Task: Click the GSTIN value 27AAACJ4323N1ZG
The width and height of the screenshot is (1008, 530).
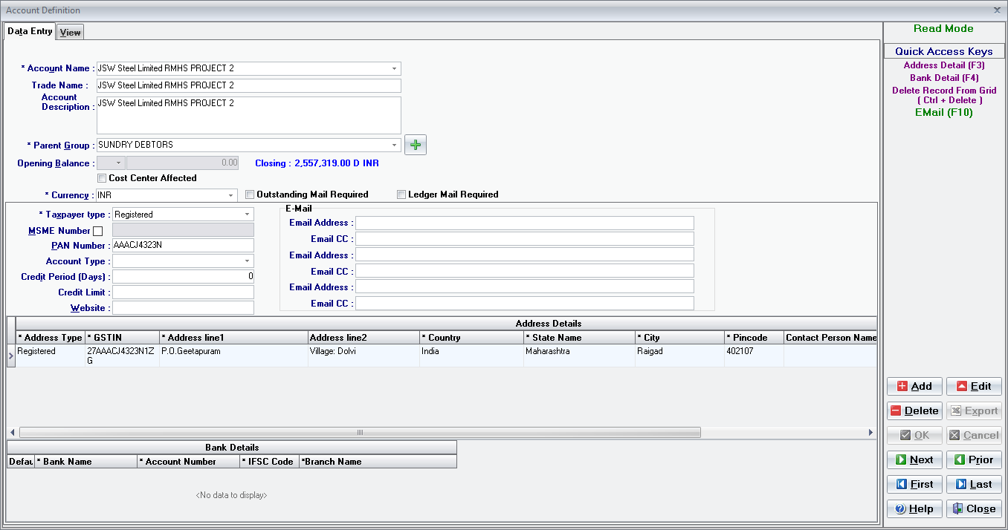Action: (x=122, y=356)
